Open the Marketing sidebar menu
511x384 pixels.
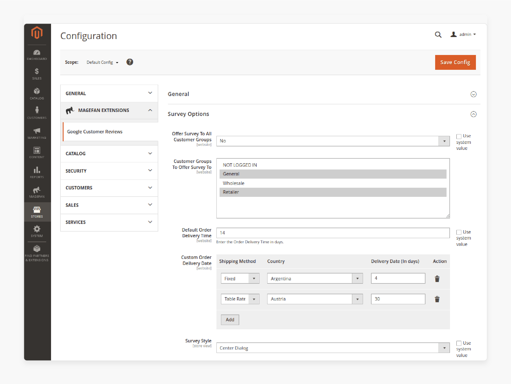37,133
